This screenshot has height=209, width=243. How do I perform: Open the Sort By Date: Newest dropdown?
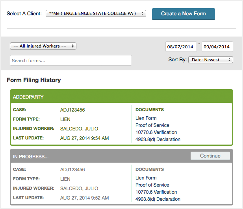coord(211,60)
